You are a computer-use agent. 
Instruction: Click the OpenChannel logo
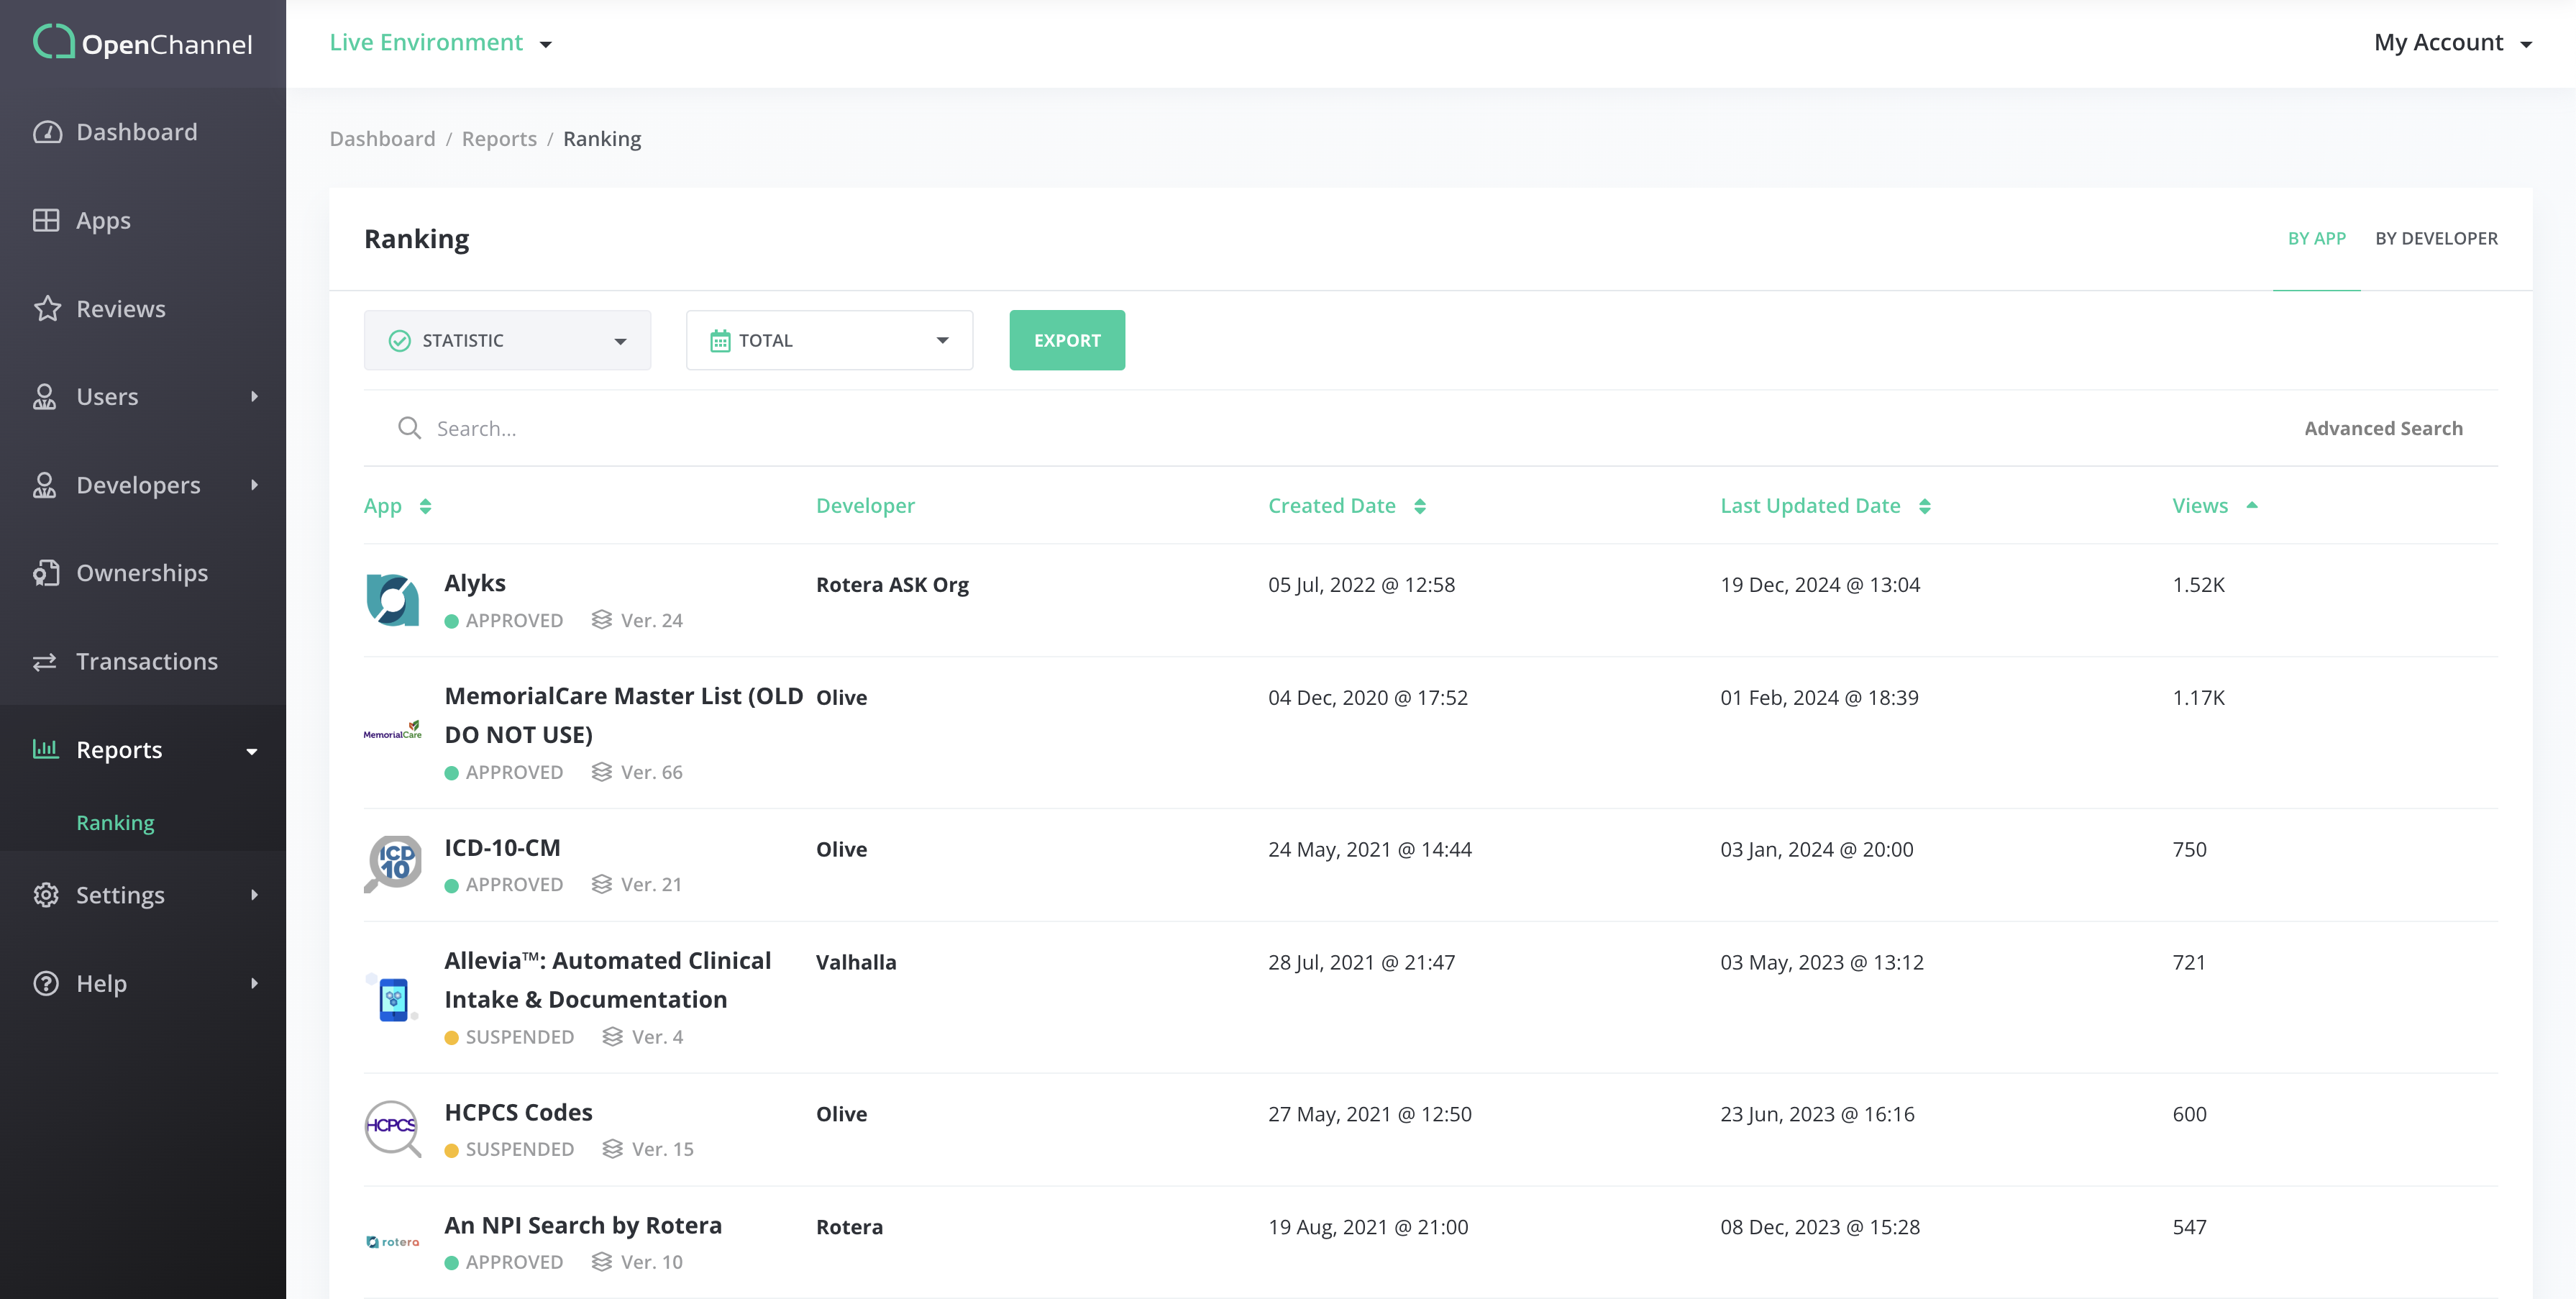pos(143,43)
